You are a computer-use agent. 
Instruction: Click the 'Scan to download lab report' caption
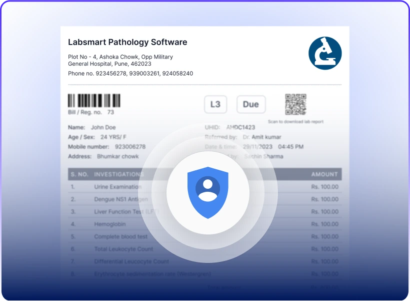(295, 122)
